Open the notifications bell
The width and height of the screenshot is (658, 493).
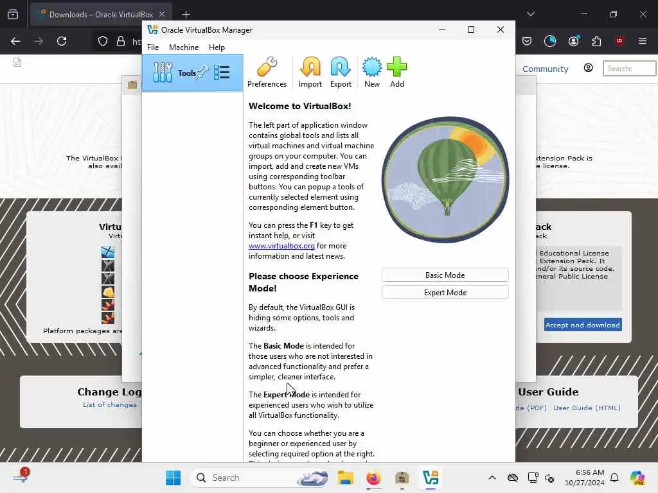tap(614, 478)
